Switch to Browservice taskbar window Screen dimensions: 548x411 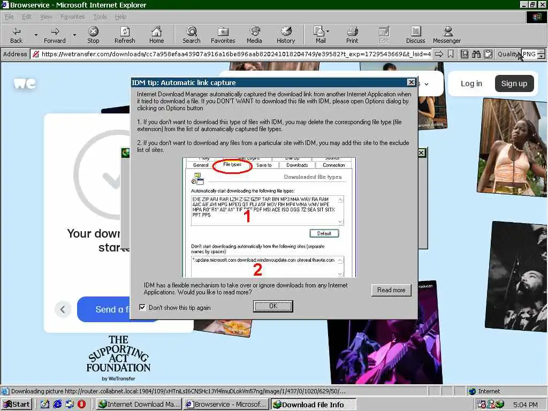[x=226, y=405]
